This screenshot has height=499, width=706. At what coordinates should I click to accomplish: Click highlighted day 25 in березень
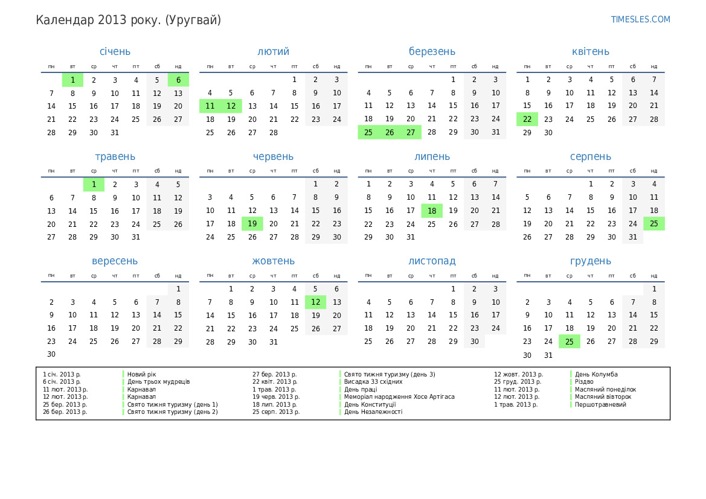click(368, 132)
